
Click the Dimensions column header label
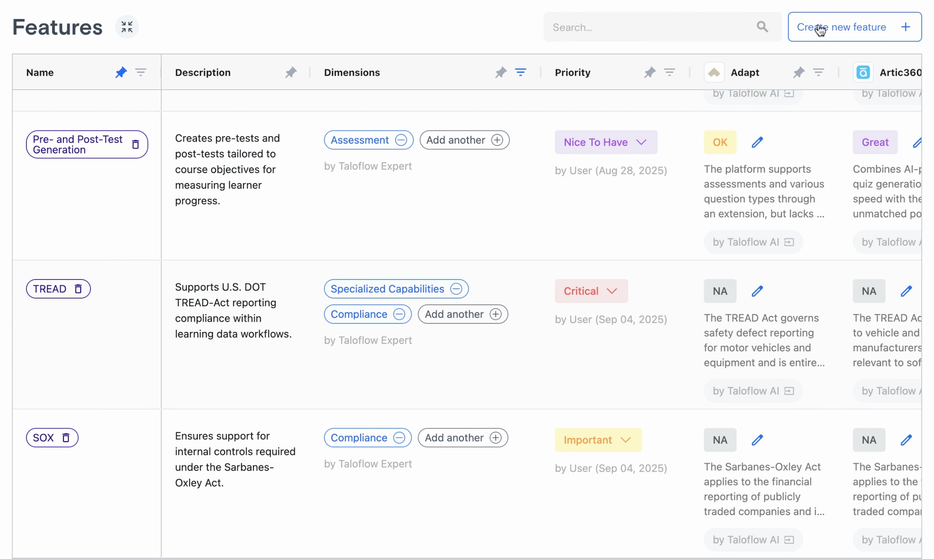(x=351, y=72)
